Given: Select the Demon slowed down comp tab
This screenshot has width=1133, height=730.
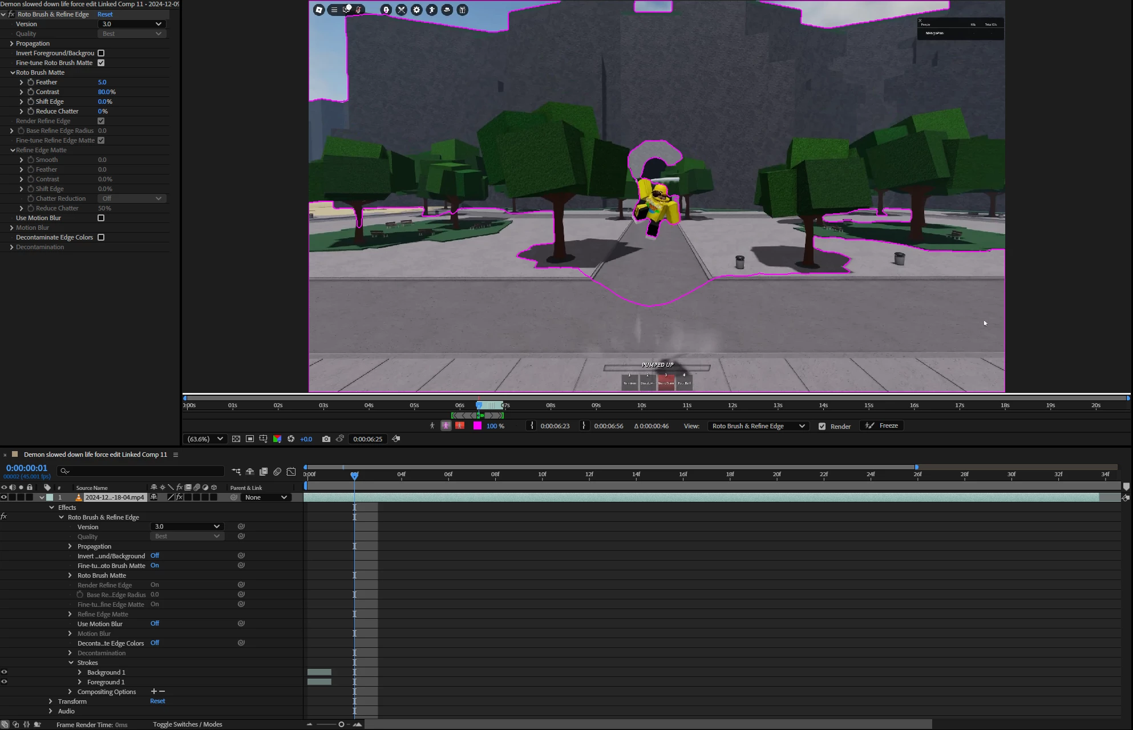Looking at the screenshot, I should pos(95,455).
